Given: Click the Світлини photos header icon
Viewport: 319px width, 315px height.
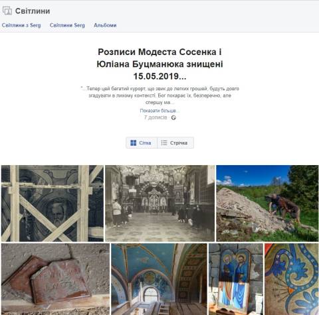Looking at the screenshot, I should (x=7, y=11).
